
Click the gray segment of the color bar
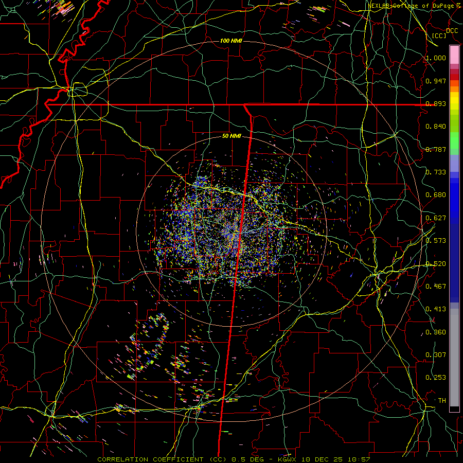pos(454,358)
